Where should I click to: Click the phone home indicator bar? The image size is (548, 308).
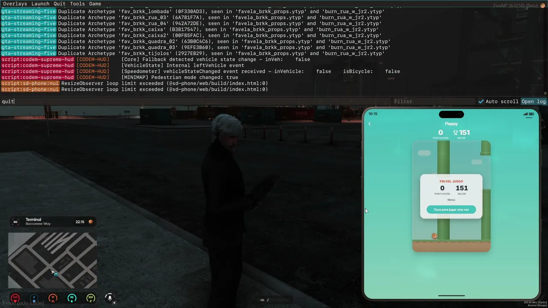tap(451, 295)
